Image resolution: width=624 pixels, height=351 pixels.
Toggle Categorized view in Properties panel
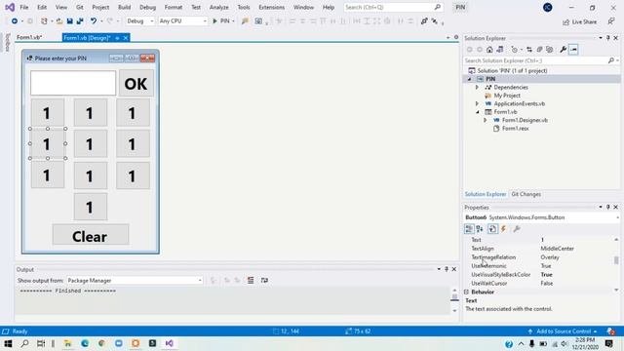coord(469,229)
